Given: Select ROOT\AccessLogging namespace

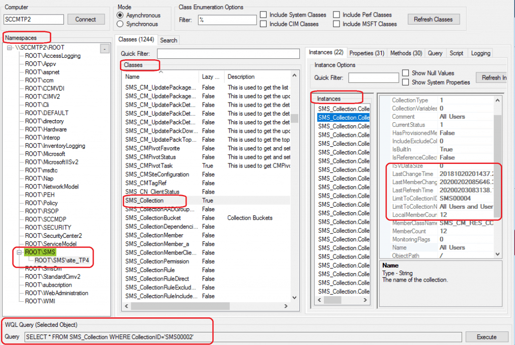Looking at the screenshot, I should 52,56.
